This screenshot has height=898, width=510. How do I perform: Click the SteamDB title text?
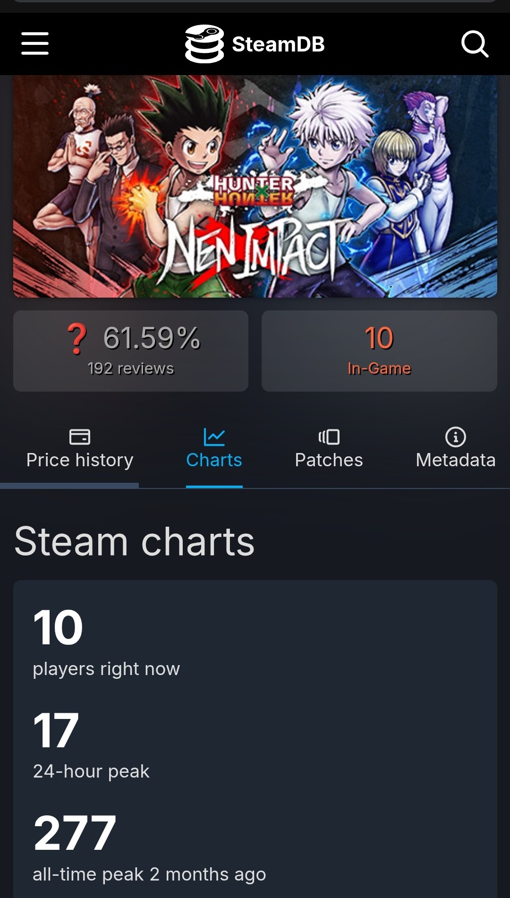pos(278,44)
